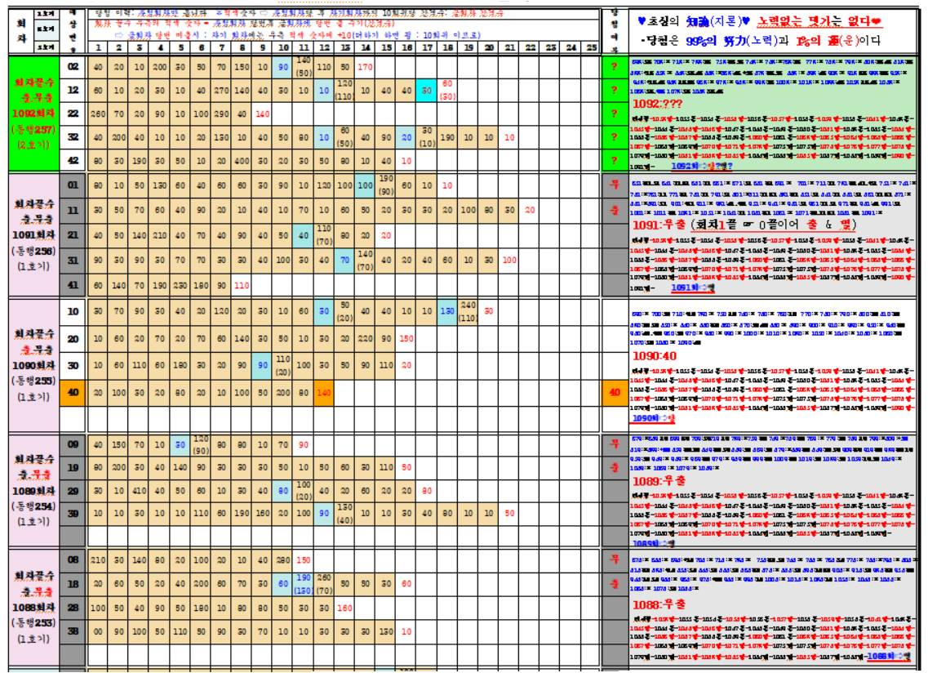Select column header 1 in the number row
The width and height of the screenshot is (928, 673).
(x=98, y=47)
